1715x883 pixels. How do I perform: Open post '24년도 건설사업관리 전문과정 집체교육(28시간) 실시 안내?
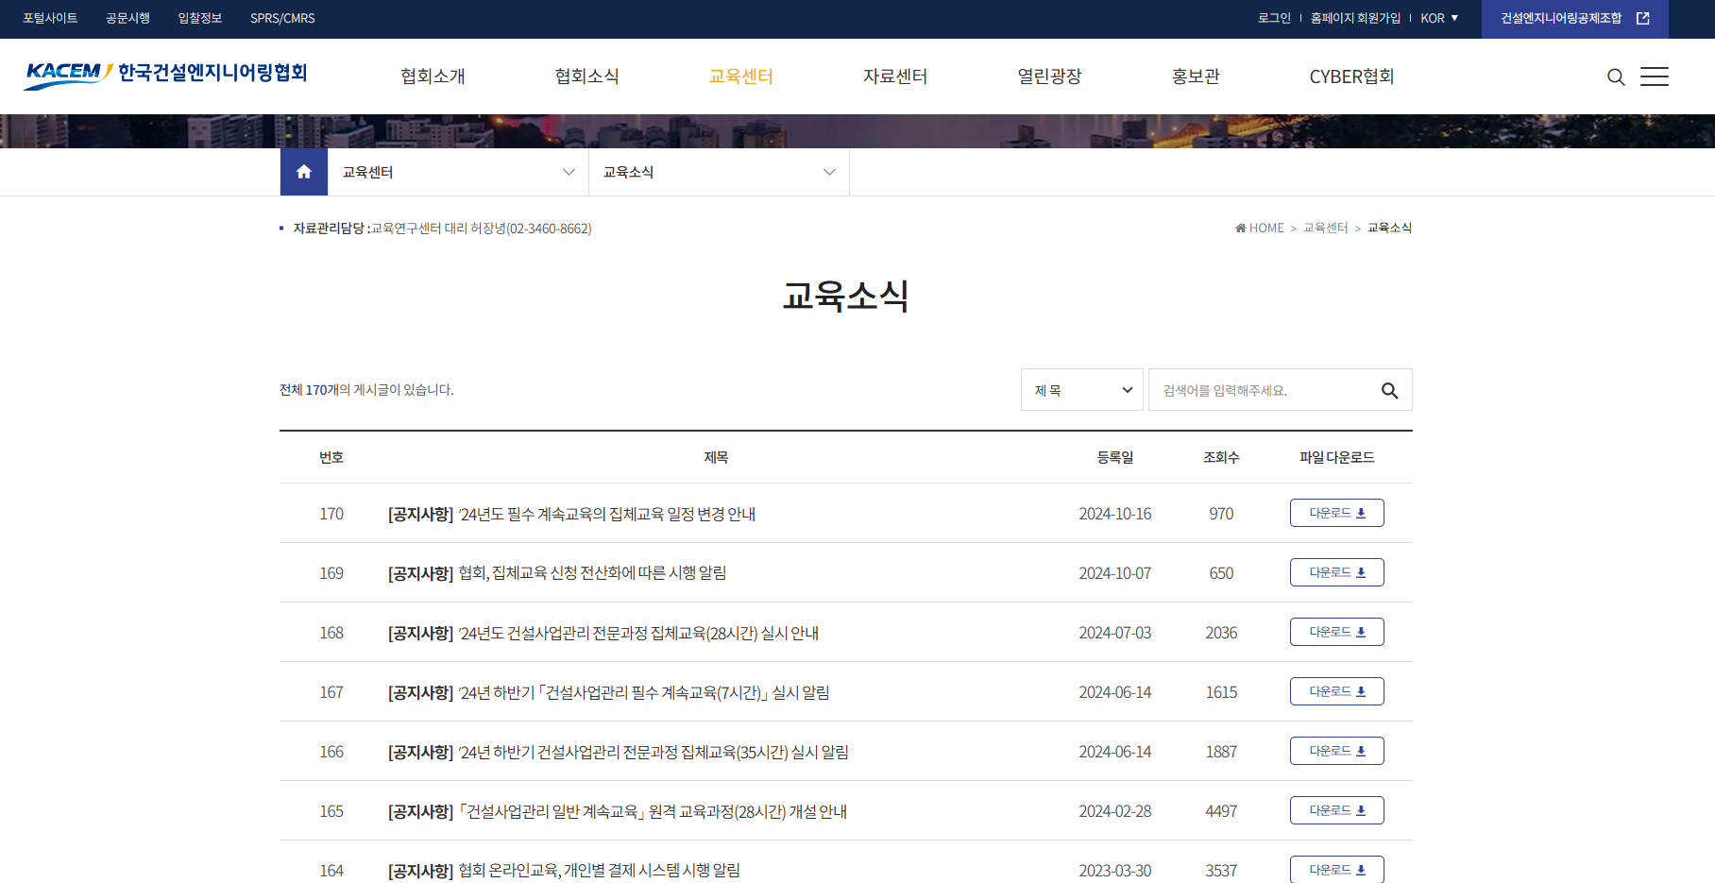click(603, 633)
